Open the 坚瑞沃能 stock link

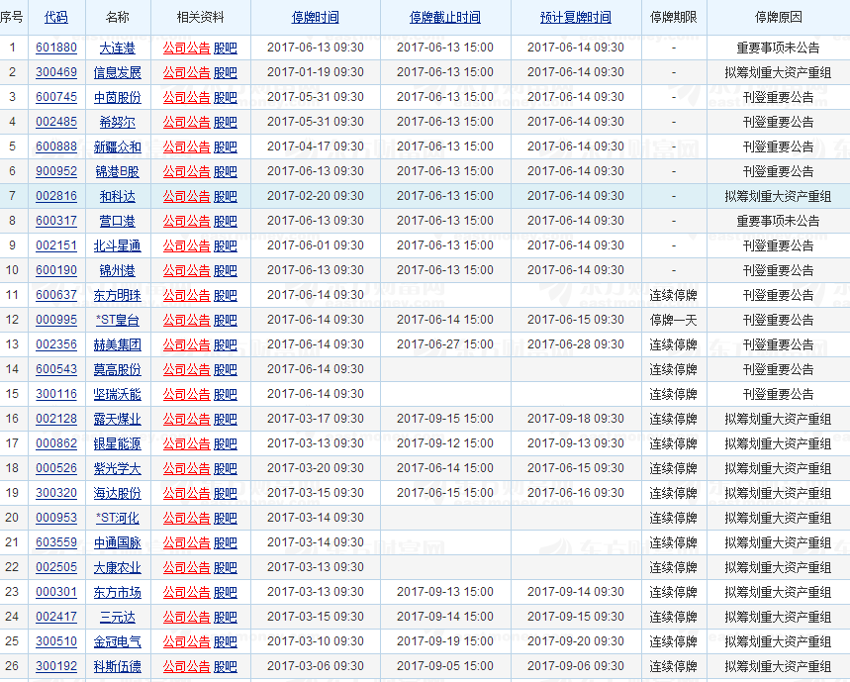[117, 395]
